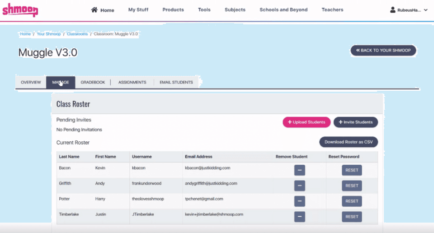
Task: Reset password for Justin Timberlake
Action: point(352,217)
